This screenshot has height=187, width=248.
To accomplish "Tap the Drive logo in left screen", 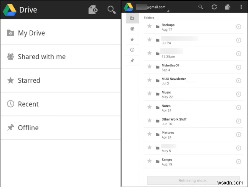I will [10, 10].
